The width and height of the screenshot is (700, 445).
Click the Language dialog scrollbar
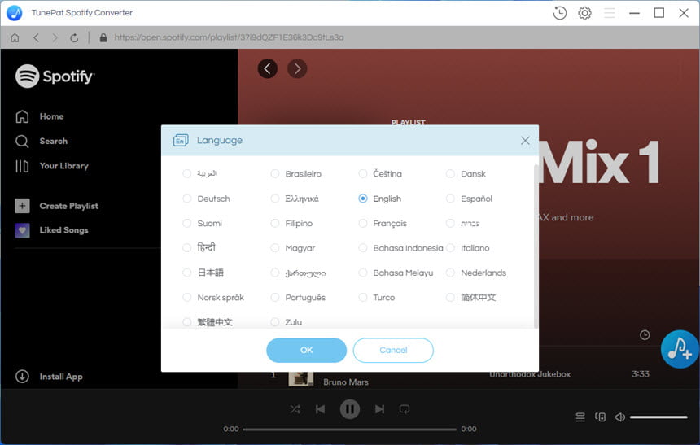coord(536,246)
